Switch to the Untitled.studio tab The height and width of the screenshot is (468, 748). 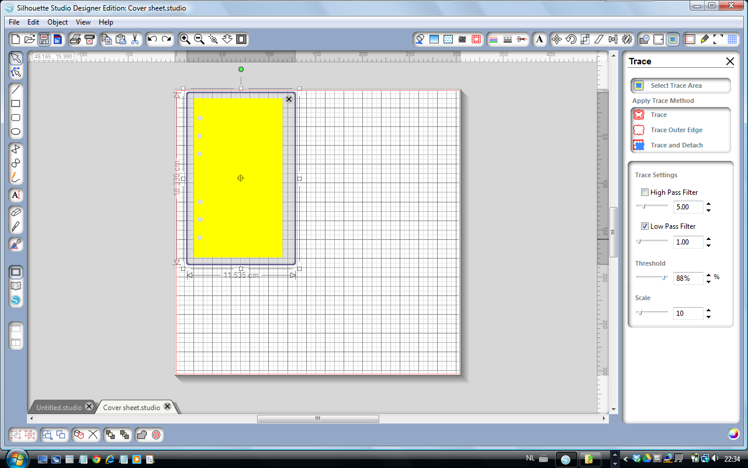click(59, 407)
